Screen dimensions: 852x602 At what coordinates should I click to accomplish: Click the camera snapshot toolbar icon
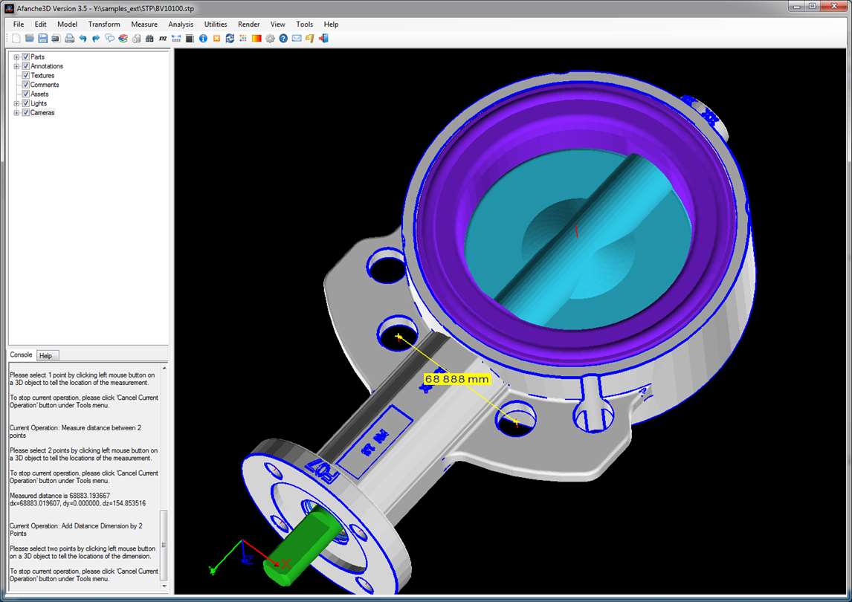coord(56,39)
